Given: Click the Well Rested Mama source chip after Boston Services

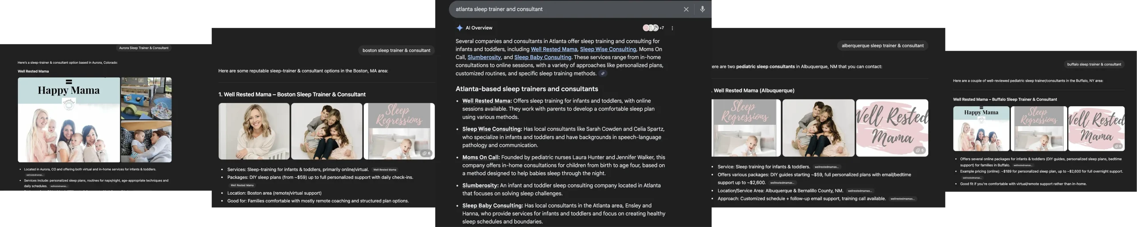Looking at the screenshot, I should click(x=385, y=169).
